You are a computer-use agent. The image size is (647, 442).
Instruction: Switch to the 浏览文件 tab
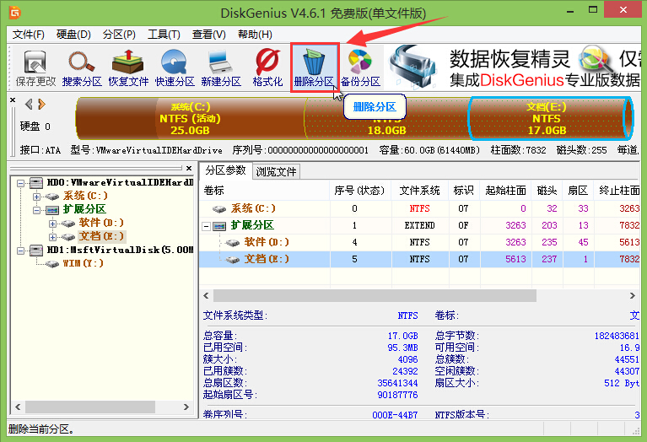pyautogui.click(x=276, y=171)
